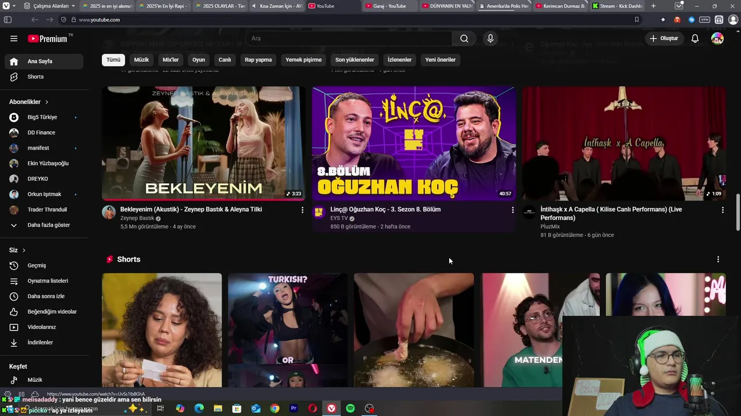Open options menu for Bekleyenim video

[302, 210]
